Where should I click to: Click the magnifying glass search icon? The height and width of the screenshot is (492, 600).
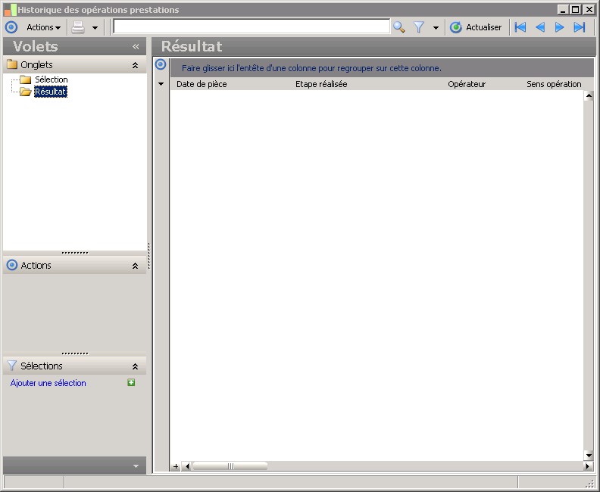pyautogui.click(x=398, y=27)
